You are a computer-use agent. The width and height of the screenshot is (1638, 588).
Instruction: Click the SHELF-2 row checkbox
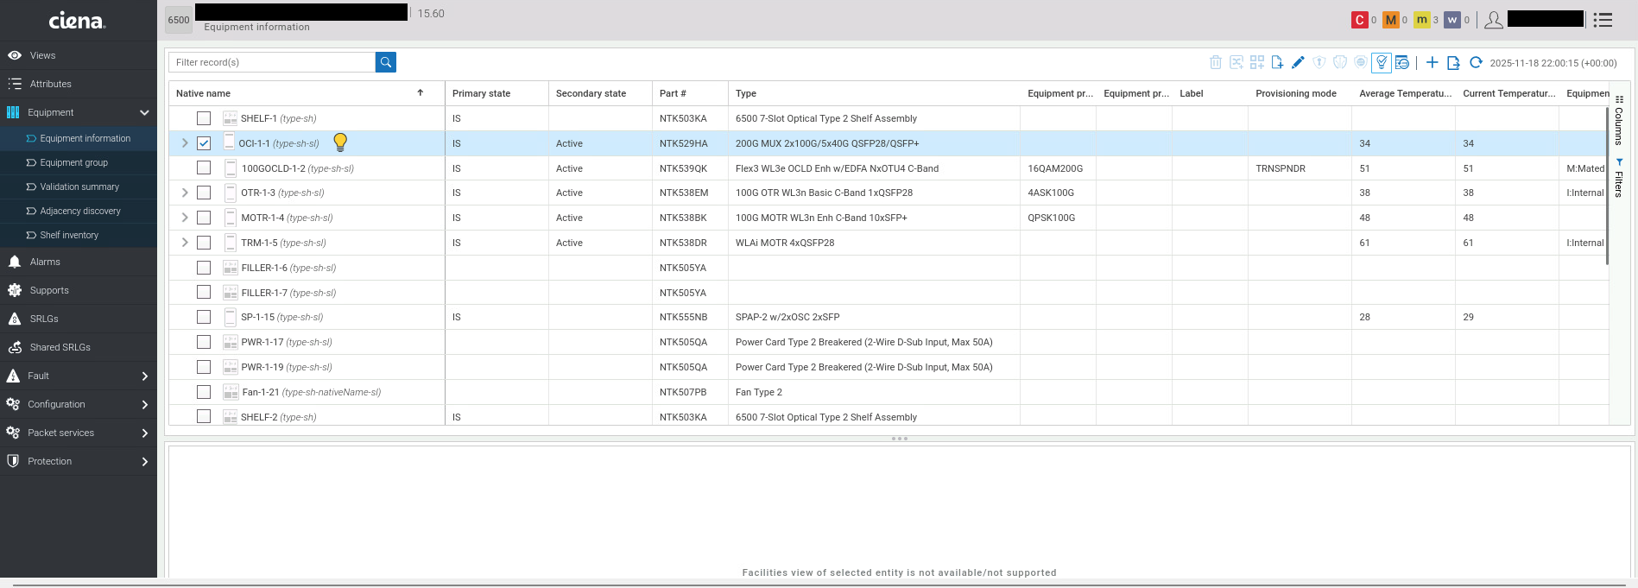click(x=204, y=416)
